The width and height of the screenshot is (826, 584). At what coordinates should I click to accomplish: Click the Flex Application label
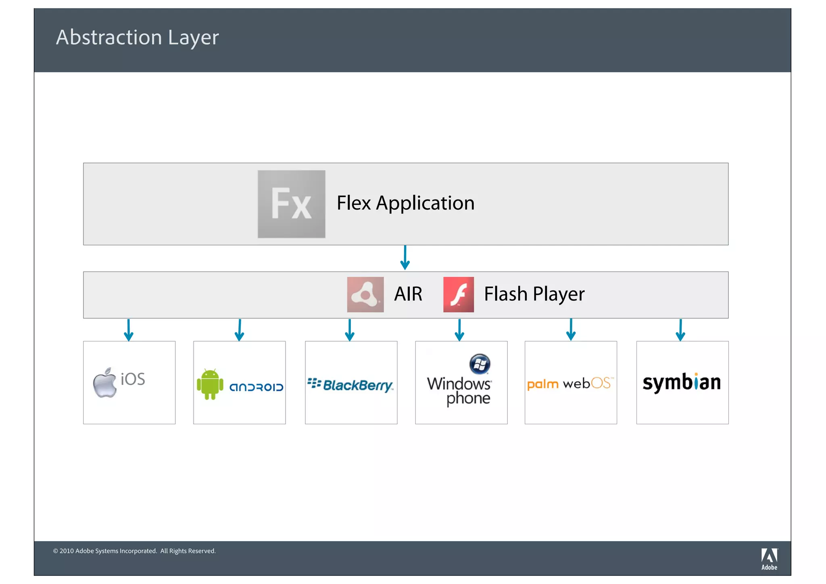coord(405,203)
